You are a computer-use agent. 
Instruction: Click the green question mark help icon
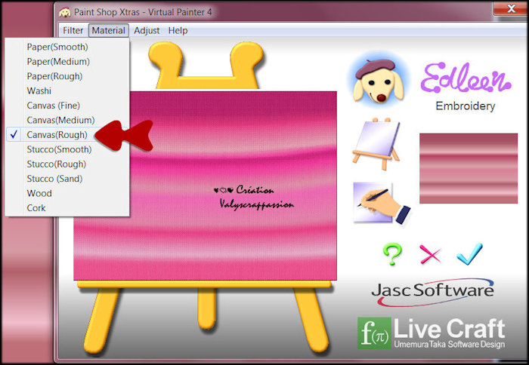392,253
